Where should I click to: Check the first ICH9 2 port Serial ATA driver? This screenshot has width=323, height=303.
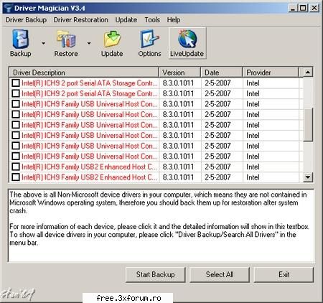[16, 83]
